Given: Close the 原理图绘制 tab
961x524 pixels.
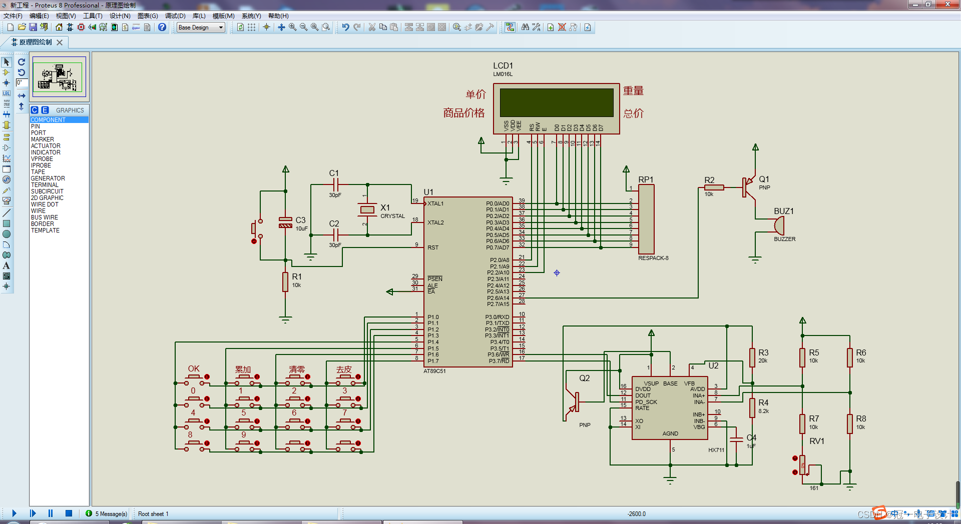Looking at the screenshot, I should coord(60,42).
